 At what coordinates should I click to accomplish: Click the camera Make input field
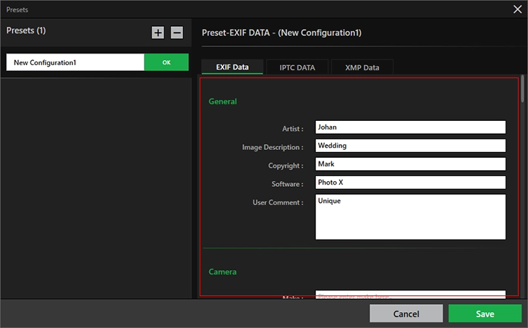410,295
